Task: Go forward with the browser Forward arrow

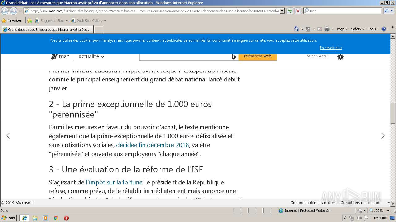Action: coord(13,11)
